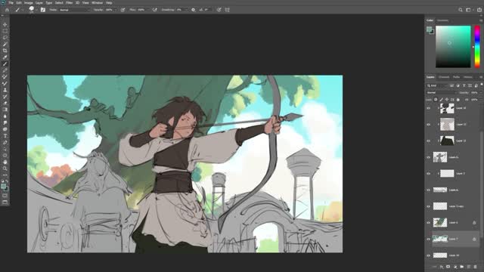Toggle pressure for opacity button
Image resolution: width=484 pixels, height=272 pixels.
(123, 10)
